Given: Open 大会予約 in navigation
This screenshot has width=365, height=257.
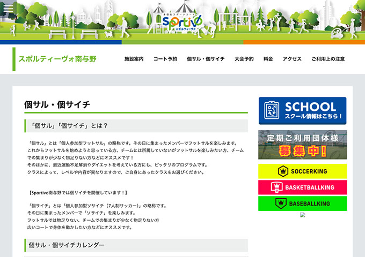Looking at the screenshot, I should (x=244, y=59).
